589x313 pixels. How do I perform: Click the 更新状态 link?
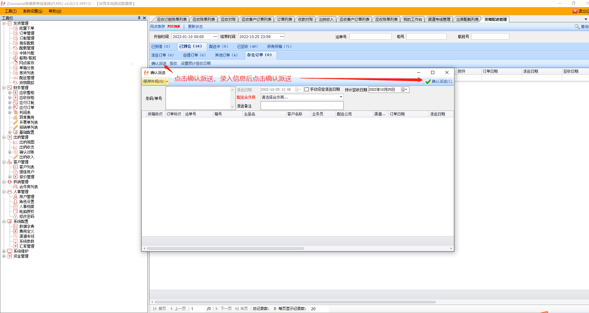tap(195, 27)
